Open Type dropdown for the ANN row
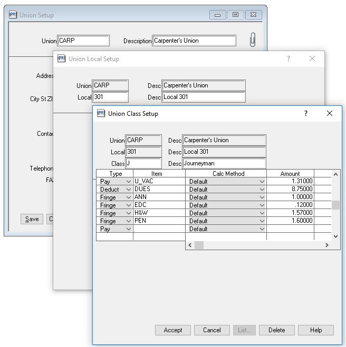 click(129, 197)
